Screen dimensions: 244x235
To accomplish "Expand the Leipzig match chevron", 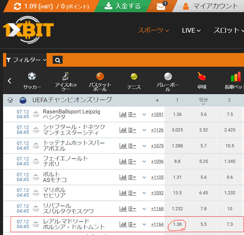I will point(144,115).
